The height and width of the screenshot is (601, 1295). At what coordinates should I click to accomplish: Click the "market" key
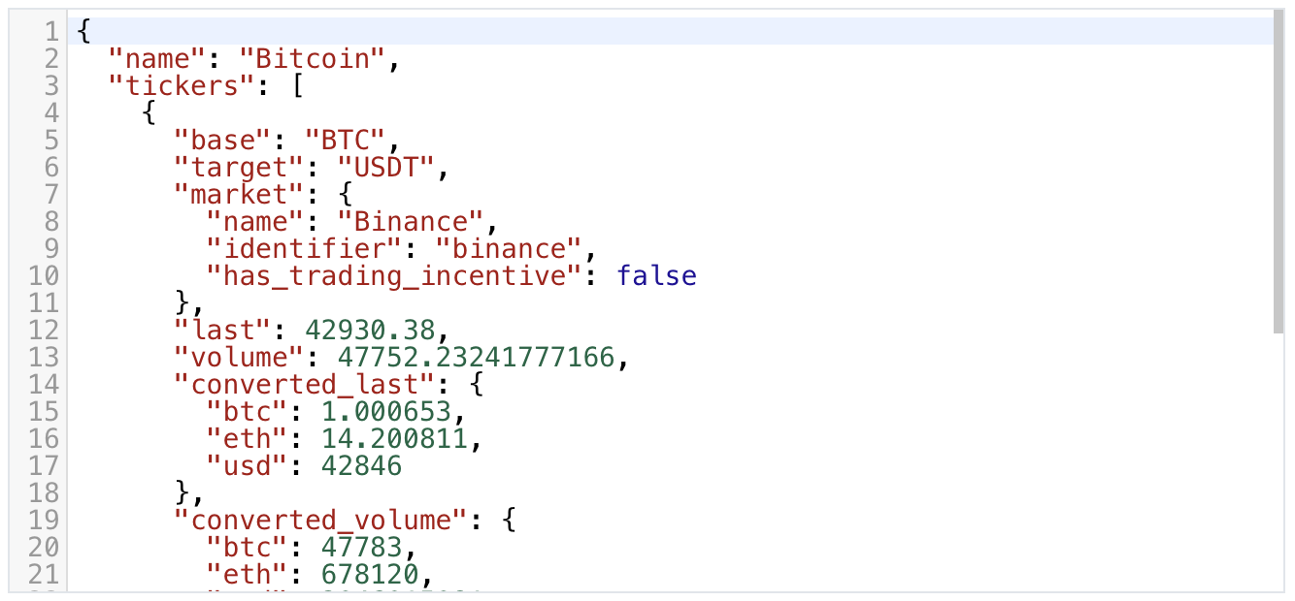pos(240,195)
